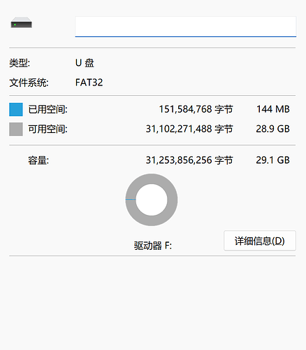Click the 驱动器 F: drive label
306x350 pixels.
click(x=153, y=246)
